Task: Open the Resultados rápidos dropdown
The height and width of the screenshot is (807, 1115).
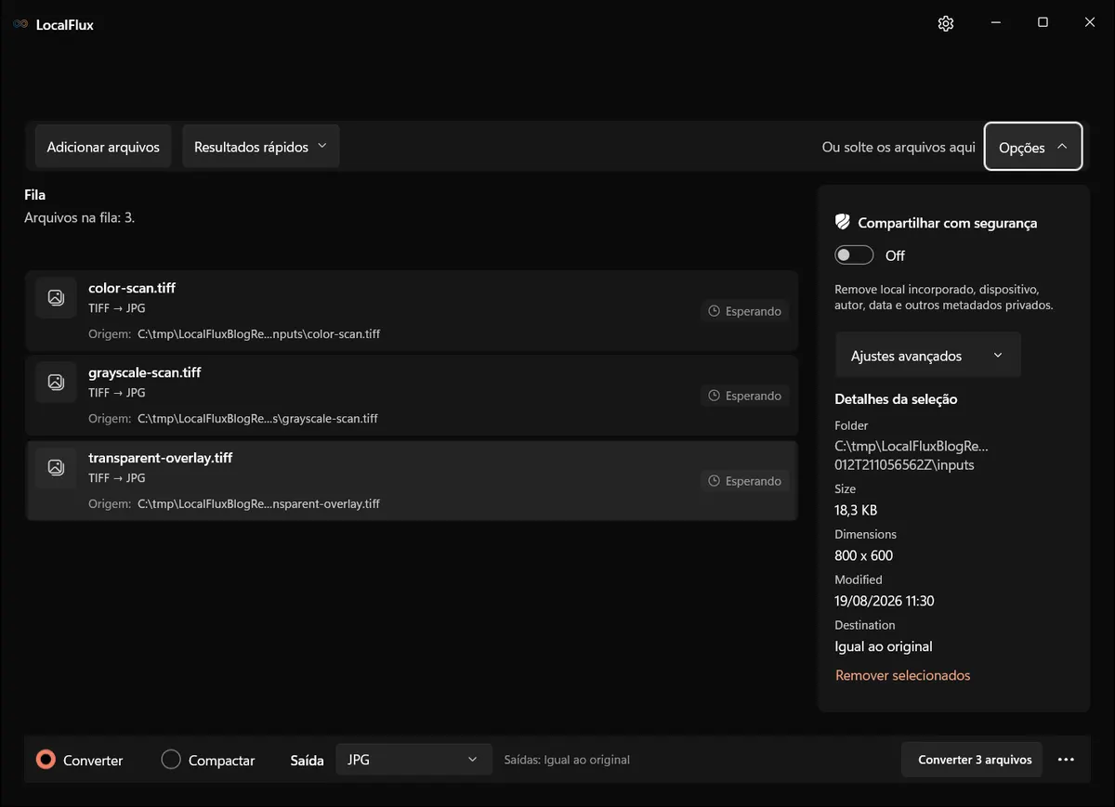Action: 261,147
